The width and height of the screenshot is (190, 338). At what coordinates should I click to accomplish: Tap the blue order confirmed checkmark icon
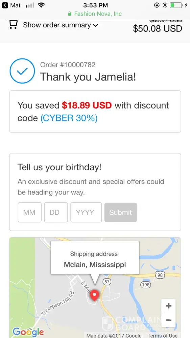pyautogui.click(x=22, y=71)
